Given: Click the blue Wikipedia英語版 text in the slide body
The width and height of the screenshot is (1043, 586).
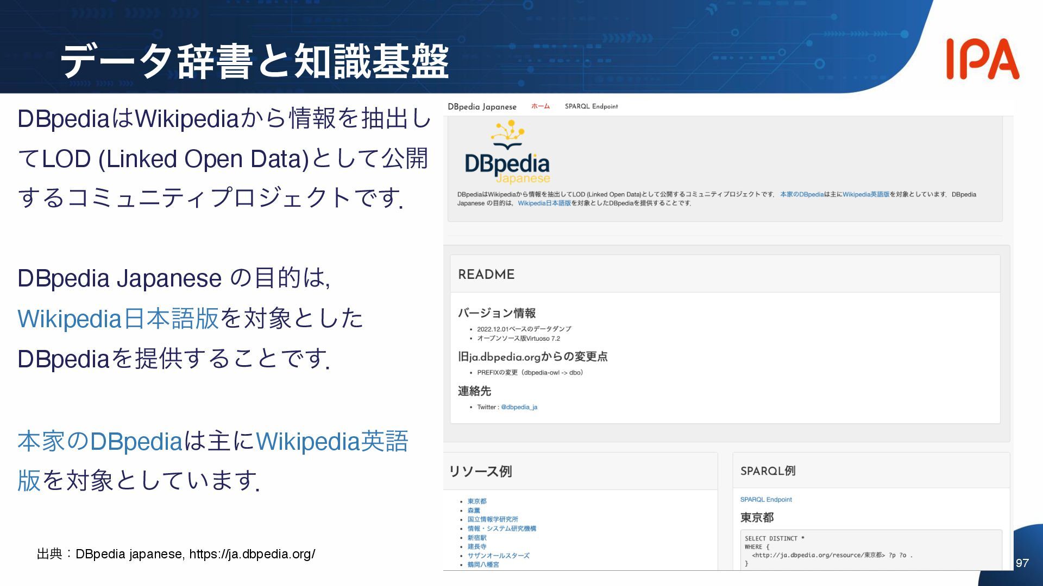Looking at the screenshot, I should point(212,461).
